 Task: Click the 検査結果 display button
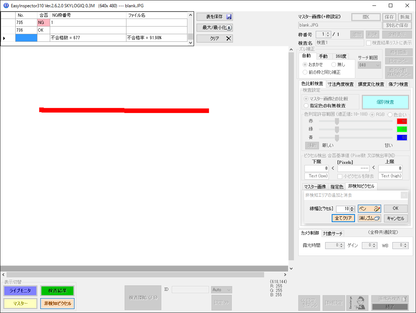pyautogui.click(x=57, y=291)
